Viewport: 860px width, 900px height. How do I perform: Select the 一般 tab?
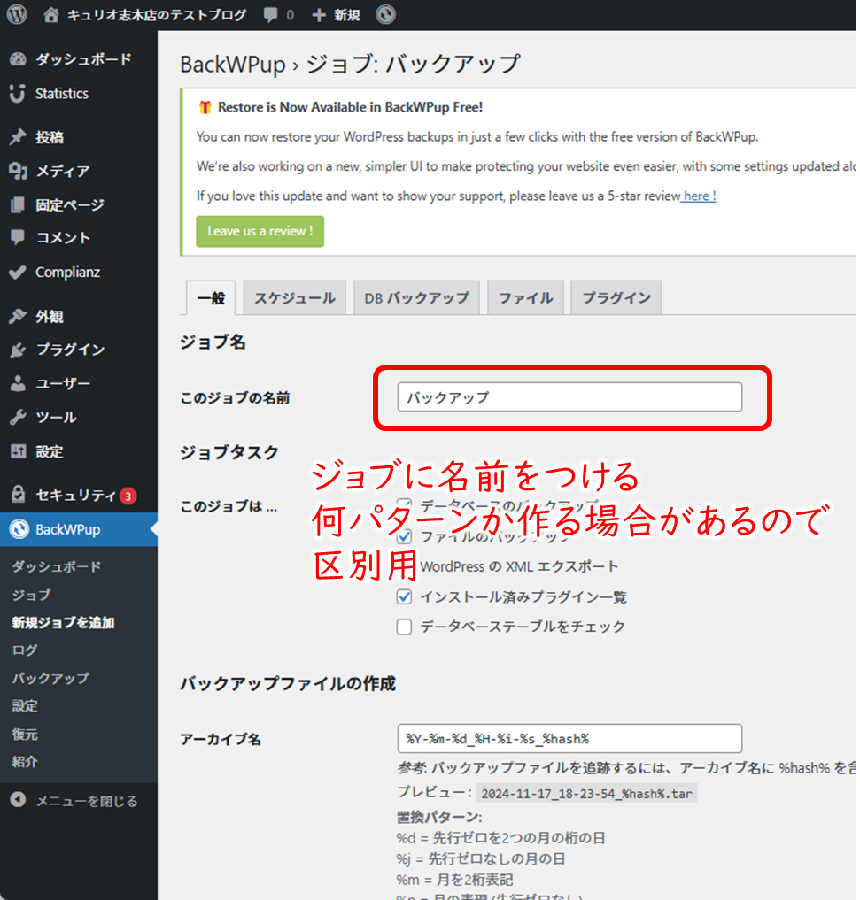point(211,298)
